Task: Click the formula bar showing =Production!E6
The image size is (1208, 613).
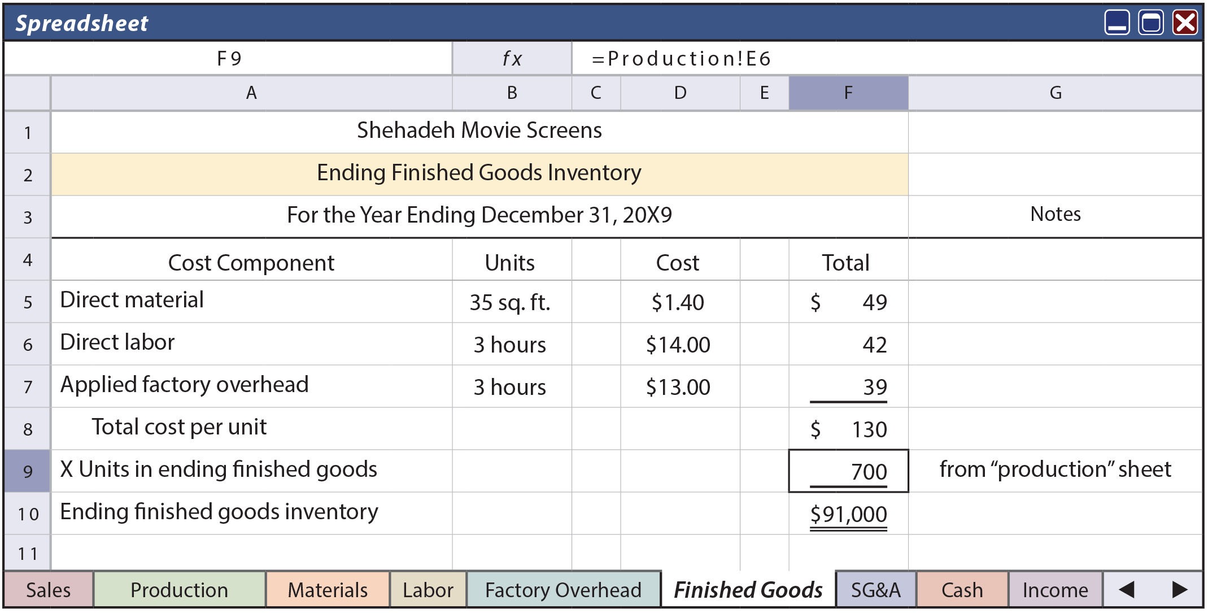Action: click(x=887, y=58)
